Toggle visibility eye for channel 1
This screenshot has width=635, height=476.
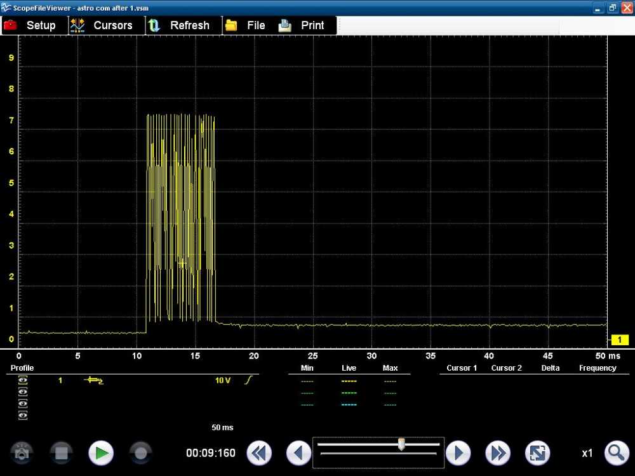23,380
